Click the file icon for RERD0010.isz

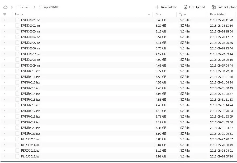(17, 139)
